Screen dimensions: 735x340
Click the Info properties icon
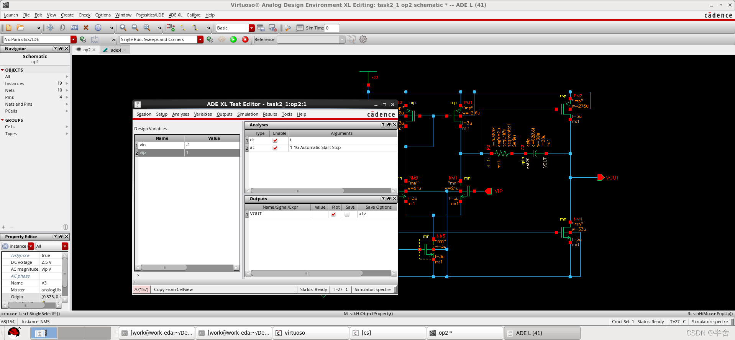coord(98,28)
